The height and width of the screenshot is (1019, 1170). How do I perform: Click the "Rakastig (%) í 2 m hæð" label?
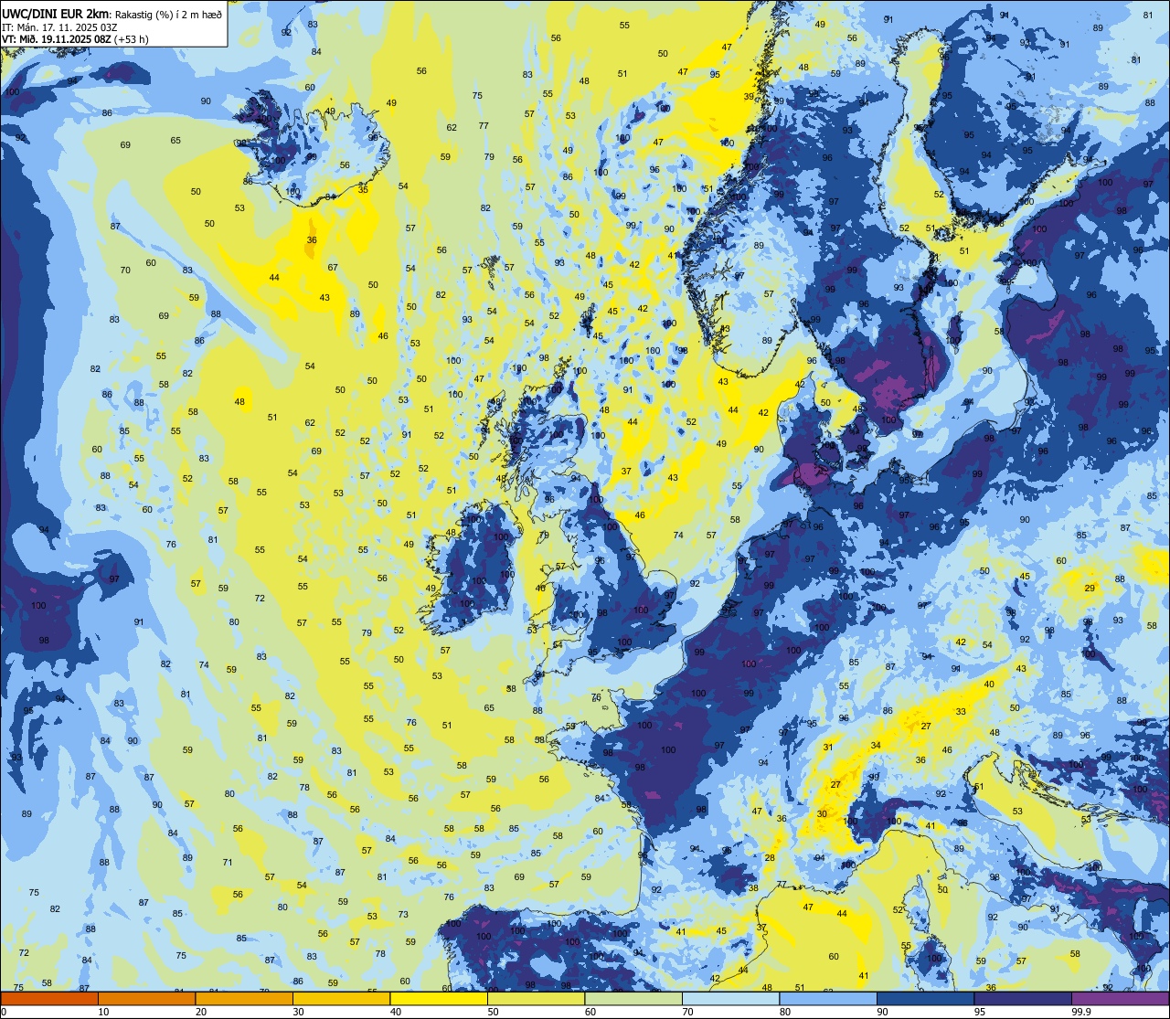tap(168, 14)
